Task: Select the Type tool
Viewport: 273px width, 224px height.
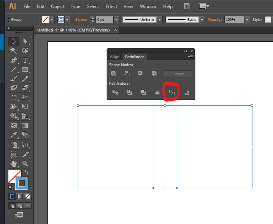Action: [x=25, y=60]
